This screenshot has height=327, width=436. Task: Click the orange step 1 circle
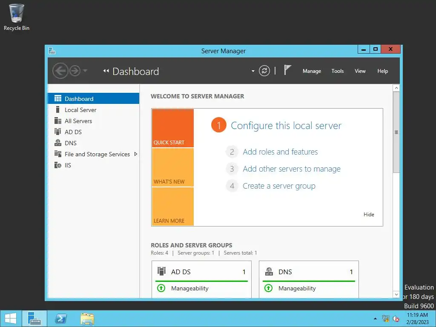tap(219, 125)
